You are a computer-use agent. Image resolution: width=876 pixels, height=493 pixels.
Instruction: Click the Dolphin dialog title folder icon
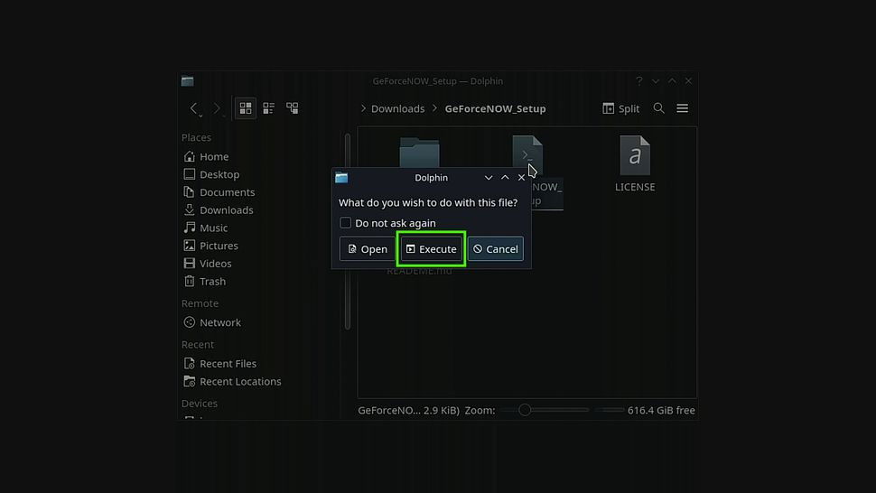pos(341,178)
